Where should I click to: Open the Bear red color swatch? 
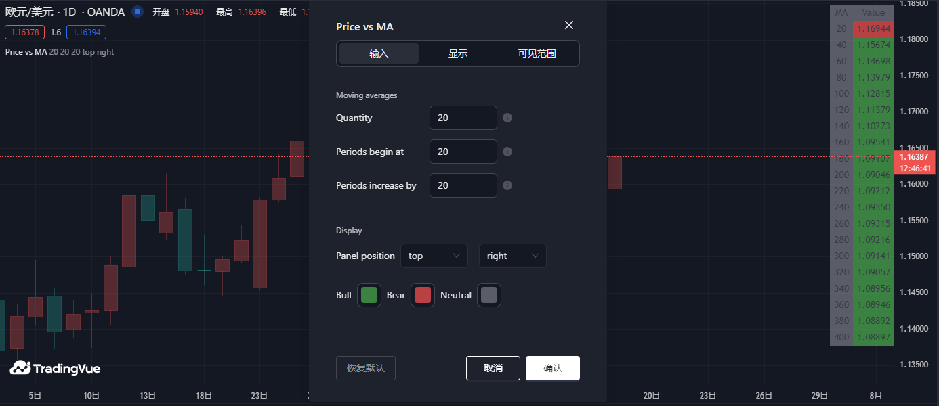423,295
